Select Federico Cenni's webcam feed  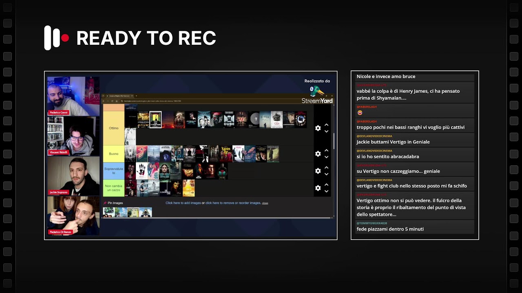(x=73, y=96)
